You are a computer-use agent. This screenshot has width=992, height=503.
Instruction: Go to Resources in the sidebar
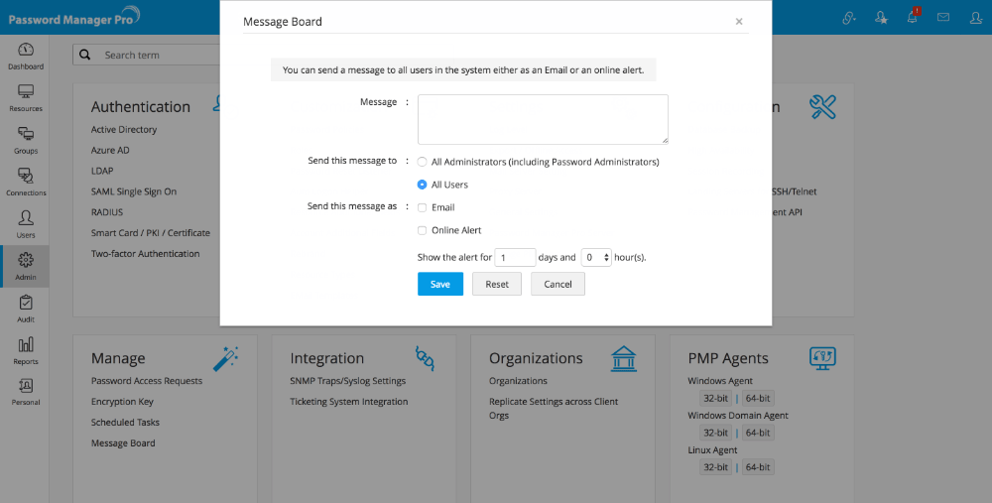[26, 97]
